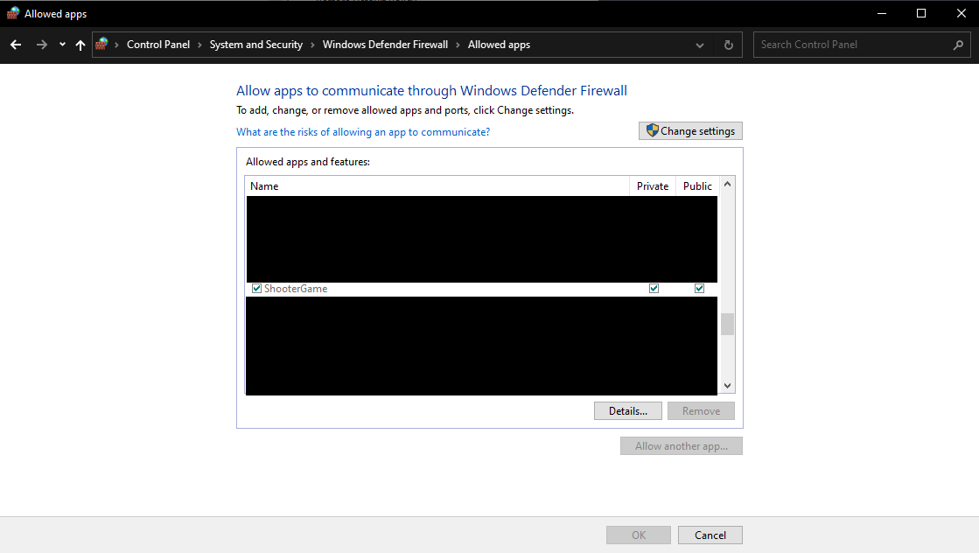The width and height of the screenshot is (979, 553).
Task: Open recent locations dropdown arrow
Action: coord(62,45)
